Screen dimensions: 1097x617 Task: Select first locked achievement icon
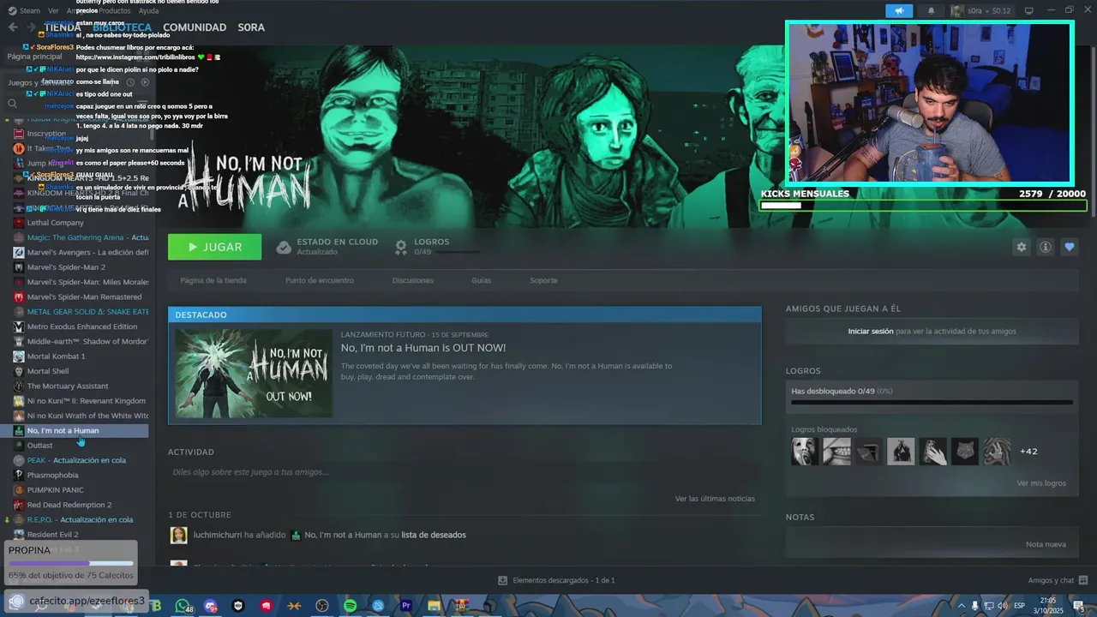point(805,451)
